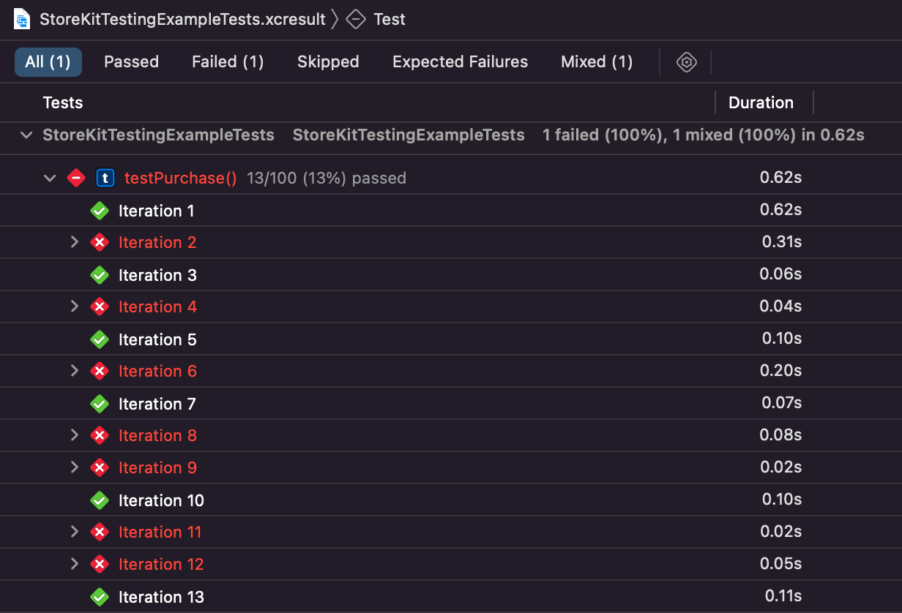Sort by the Duration column header
This screenshot has width=902, height=613.
pyautogui.click(x=761, y=102)
